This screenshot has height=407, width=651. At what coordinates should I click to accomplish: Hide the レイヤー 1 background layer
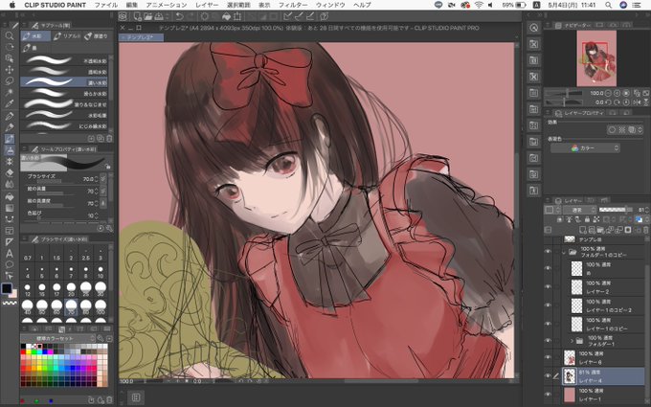coord(548,395)
